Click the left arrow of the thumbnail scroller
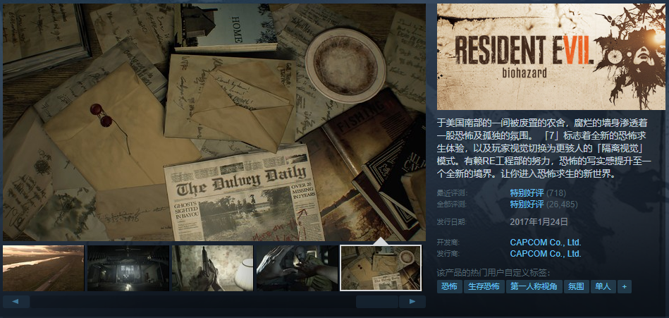Screen dimensions: 669x318 tap(16, 302)
